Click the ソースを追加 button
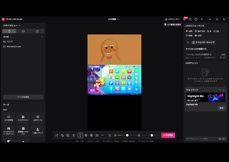Image resolution: width=229 pixels, height=162 pixels. [23, 97]
